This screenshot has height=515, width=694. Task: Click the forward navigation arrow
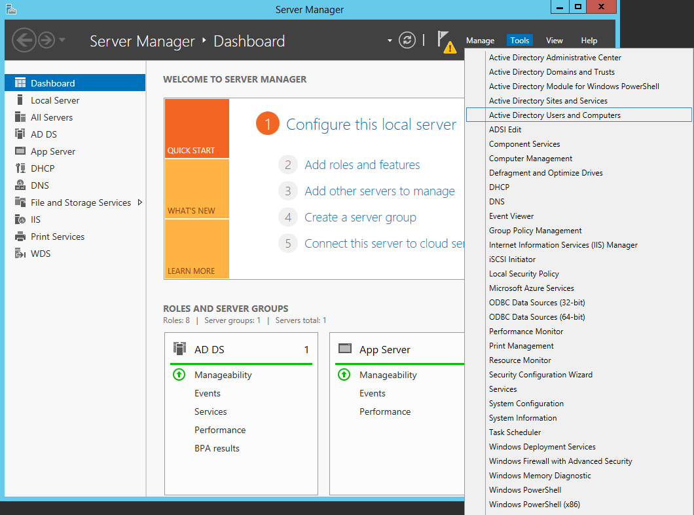click(46, 41)
